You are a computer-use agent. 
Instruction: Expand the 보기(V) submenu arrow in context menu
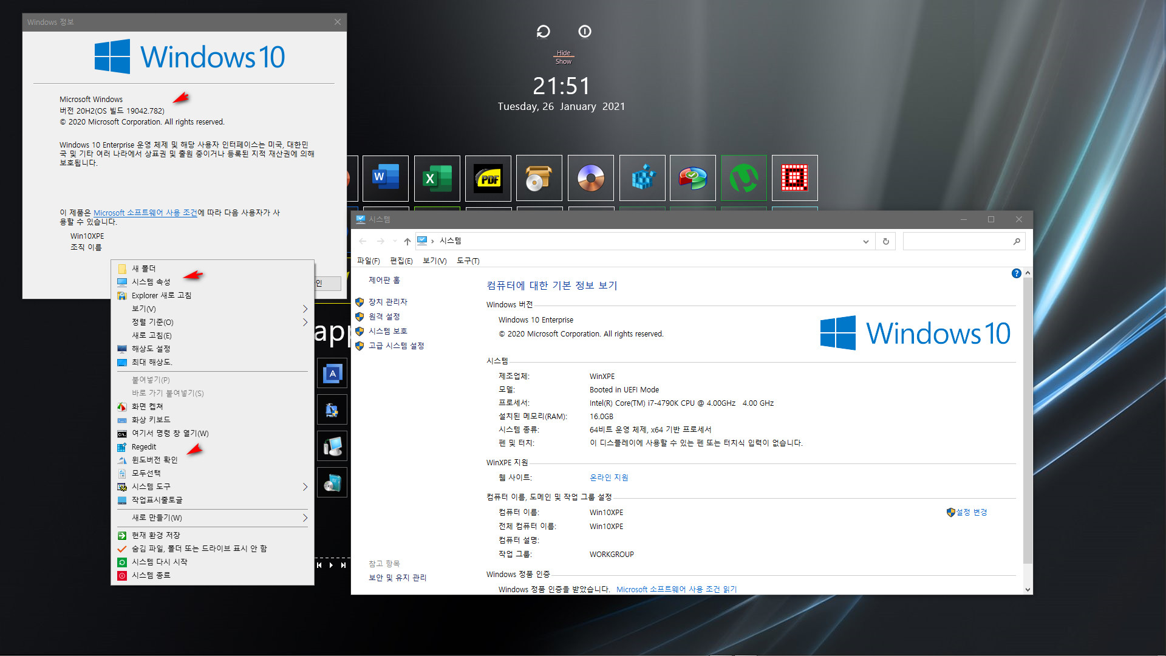coord(305,309)
